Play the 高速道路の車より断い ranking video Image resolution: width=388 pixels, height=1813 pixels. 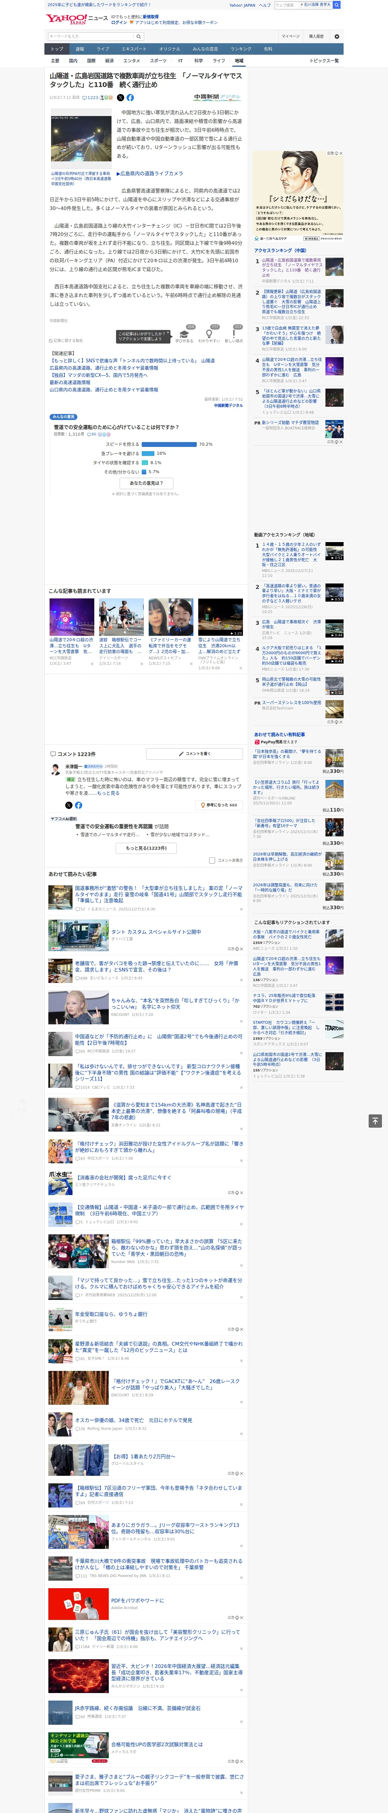(x=335, y=593)
